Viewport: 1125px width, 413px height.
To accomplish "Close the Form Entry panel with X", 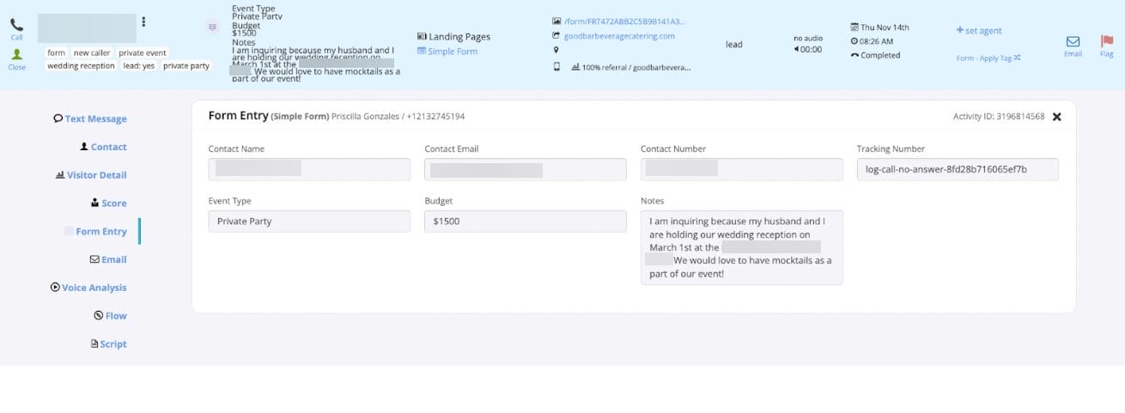I will (1057, 117).
